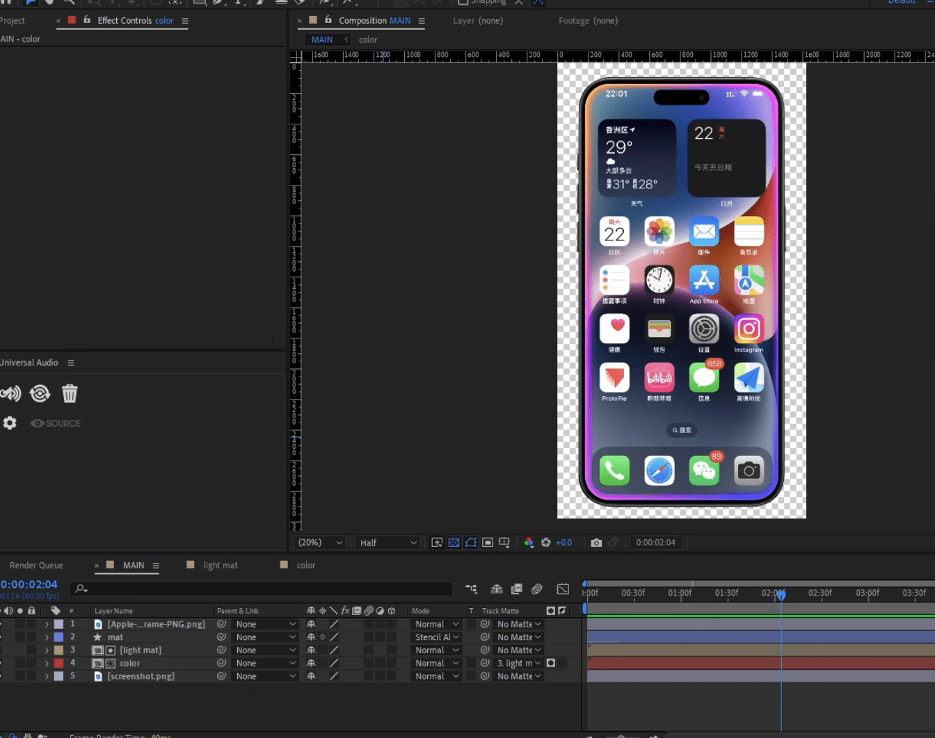Toggle Effect Controls panel lock icon
The width and height of the screenshot is (935, 738).
point(87,20)
